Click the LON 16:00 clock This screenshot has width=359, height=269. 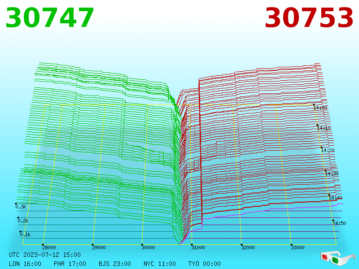tap(25, 264)
